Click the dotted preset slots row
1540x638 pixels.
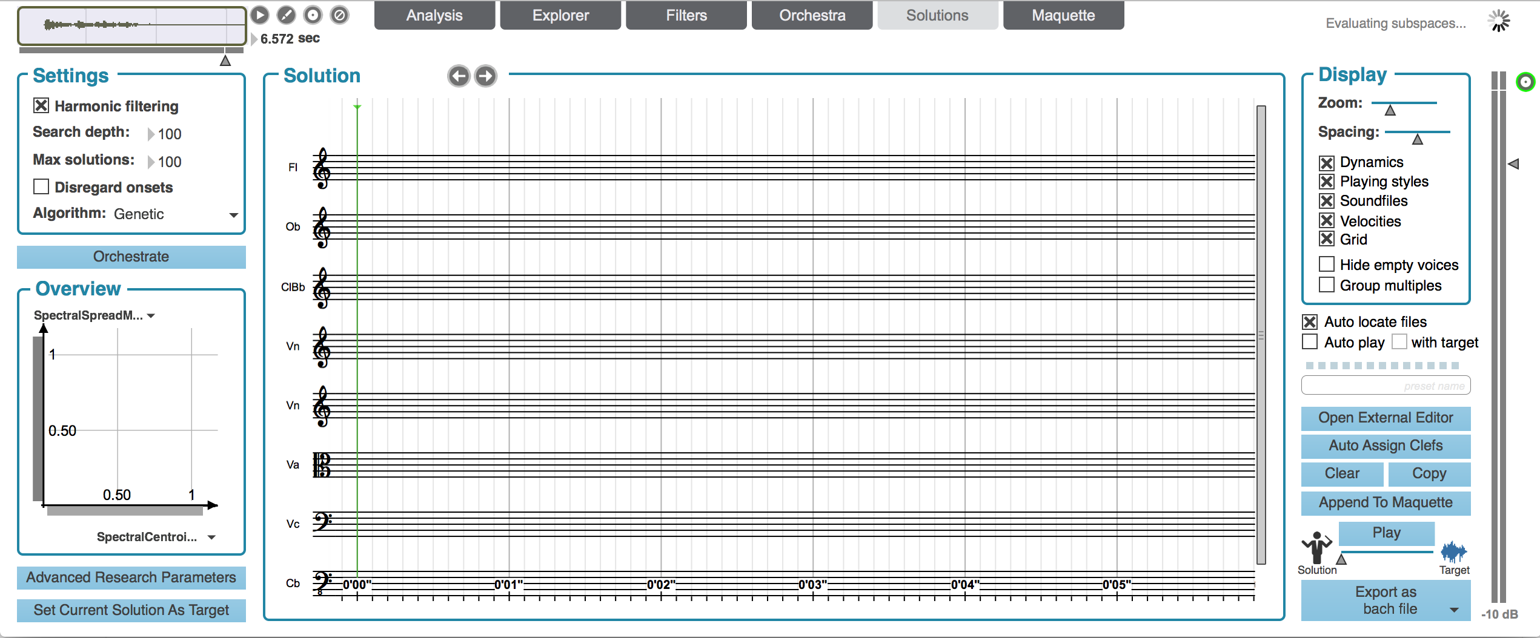1382,366
